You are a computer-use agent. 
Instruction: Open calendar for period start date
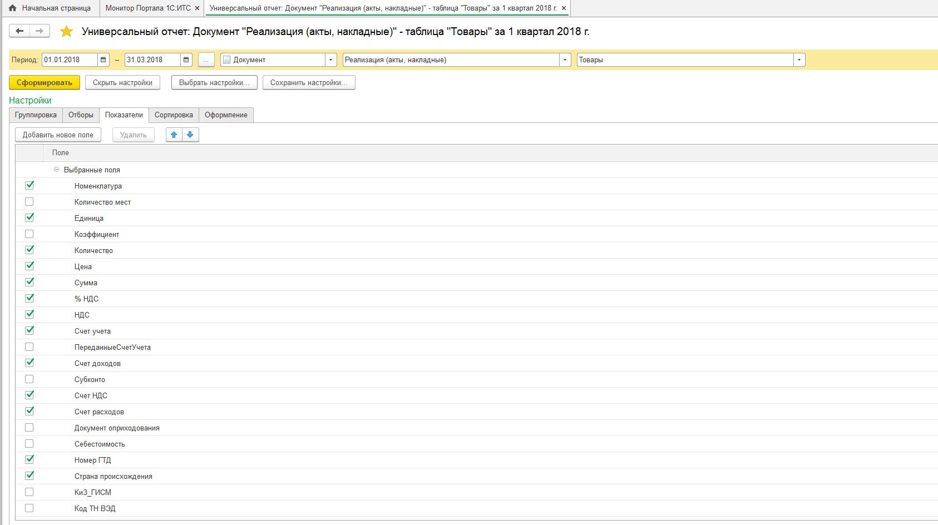(x=103, y=60)
